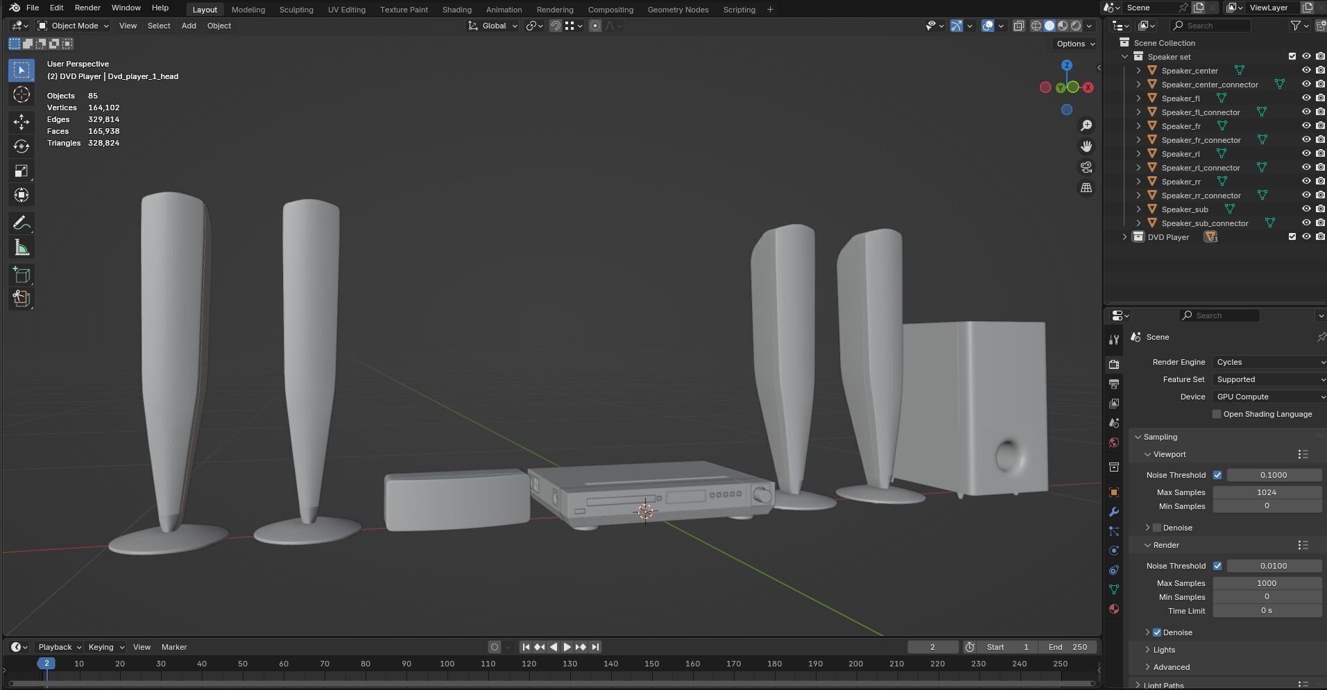Hide Speaker_sub in the viewport

coord(1306,209)
